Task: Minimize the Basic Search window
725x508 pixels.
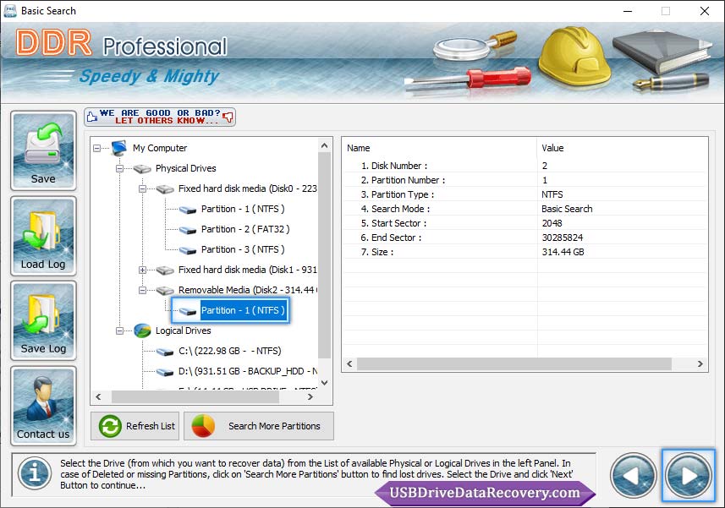Action: coord(628,11)
